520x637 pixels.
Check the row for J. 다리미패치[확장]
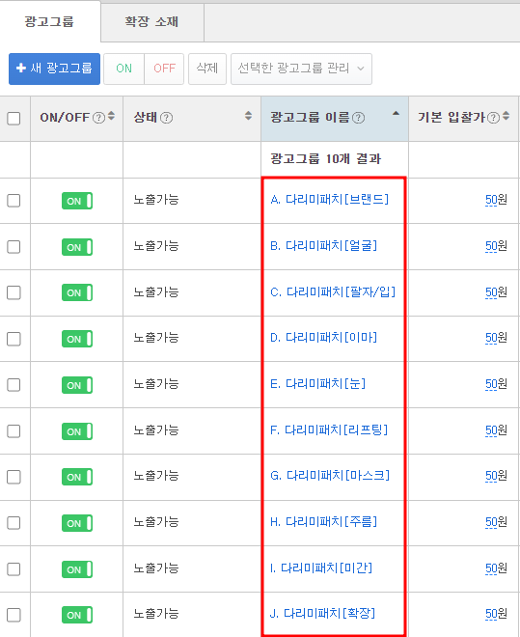[x=14, y=615]
